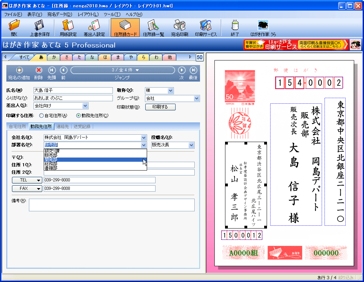
Task: Click the FAX number field
Action: 99,188
